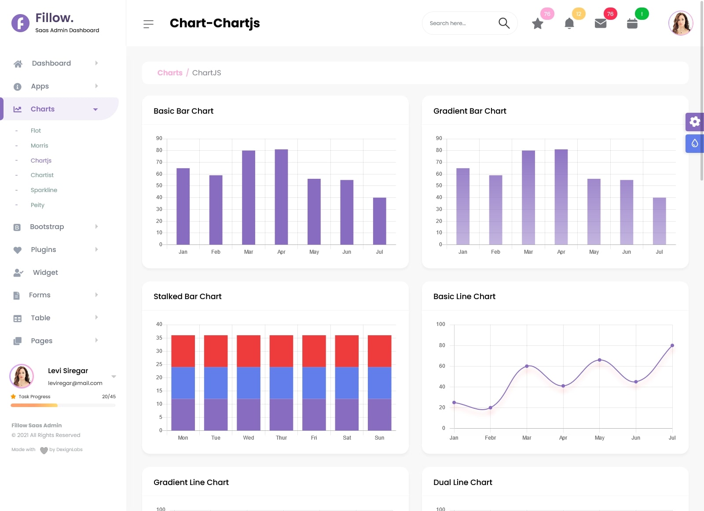This screenshot has height=511, width=704.
Task: Click the Fillow logo icon
Action: (20, 23)
